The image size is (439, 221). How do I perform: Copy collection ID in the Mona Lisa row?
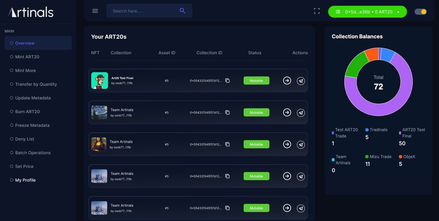point(227,144)
